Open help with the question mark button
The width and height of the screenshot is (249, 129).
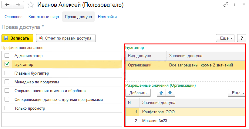tap(241, 38)
